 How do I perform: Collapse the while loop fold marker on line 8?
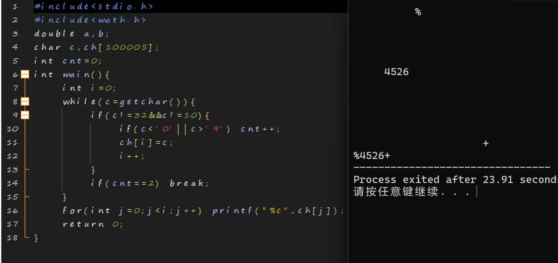(x=25, y=101)
